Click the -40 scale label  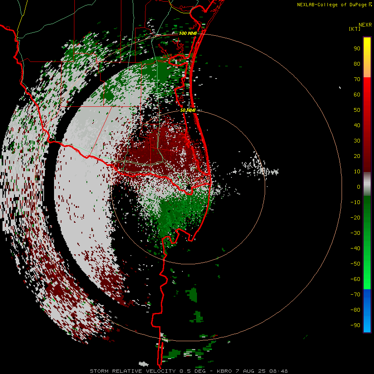(x=355, y=249)
